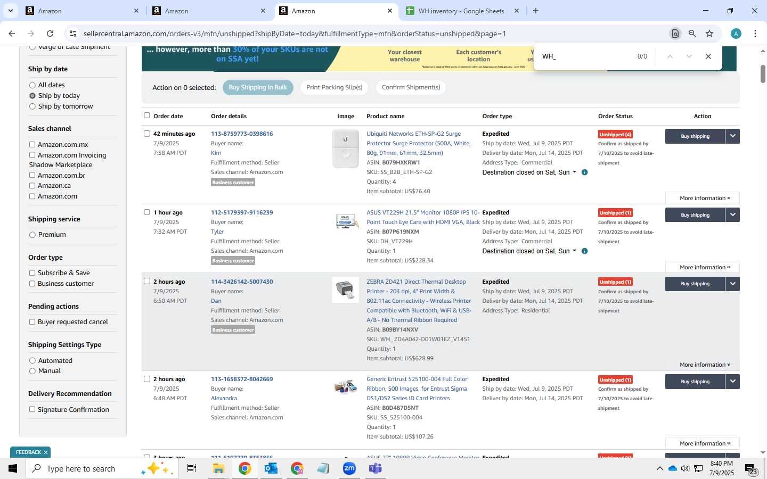Expand More information for Ubiquiti order

703,198
